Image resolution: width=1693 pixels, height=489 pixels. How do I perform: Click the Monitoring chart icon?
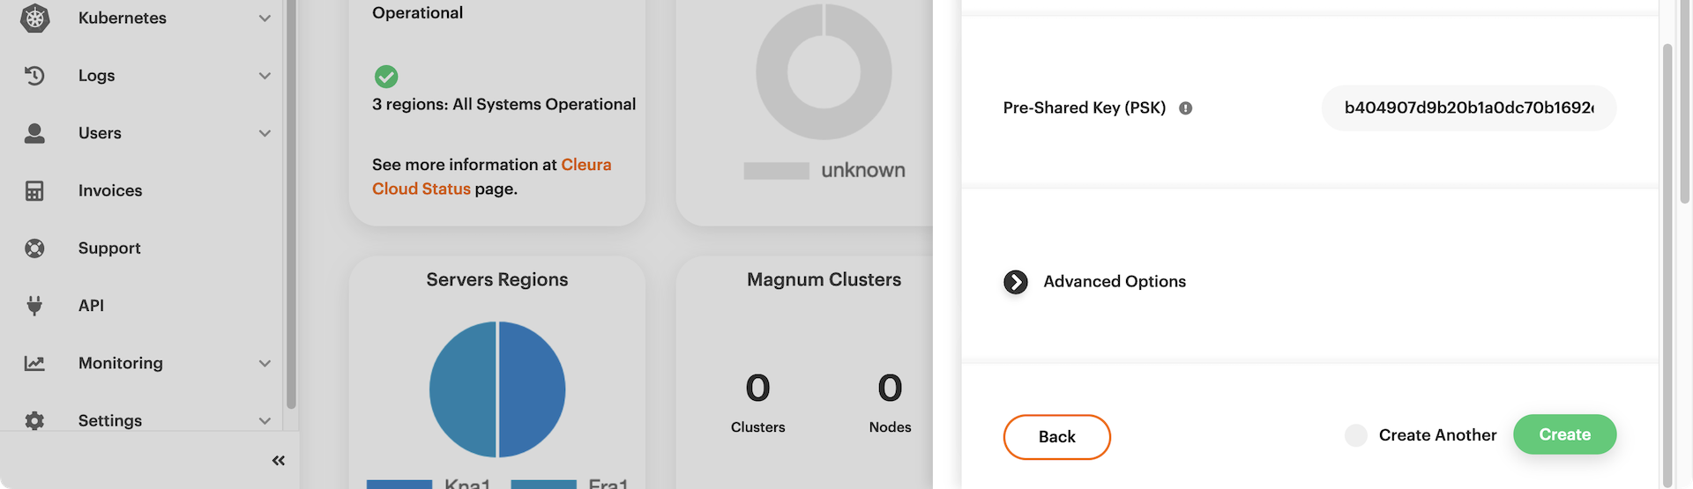coord(34,363)
